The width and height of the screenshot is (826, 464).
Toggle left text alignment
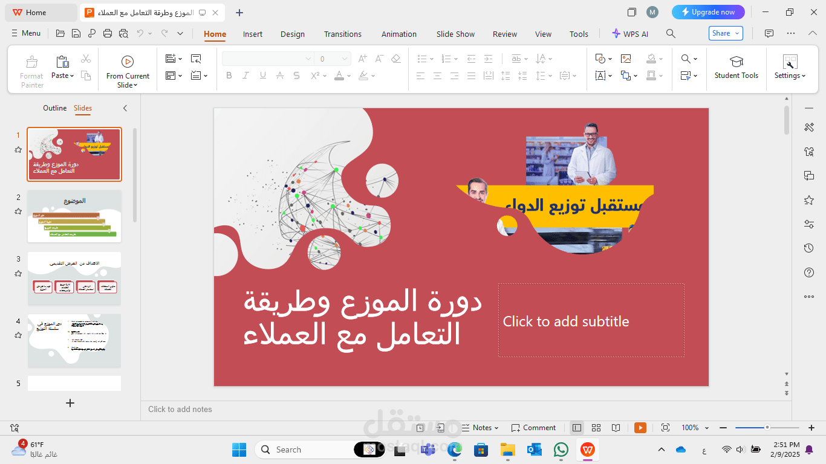pos(420,76)
